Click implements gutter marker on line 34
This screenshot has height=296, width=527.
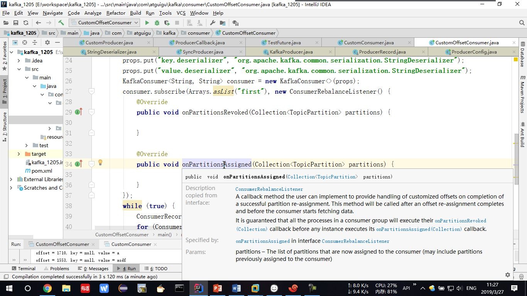click(79, 164)
